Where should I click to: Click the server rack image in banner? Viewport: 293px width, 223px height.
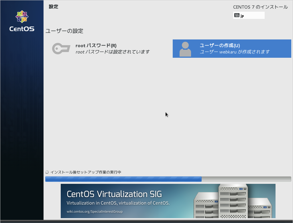(233, 201)
